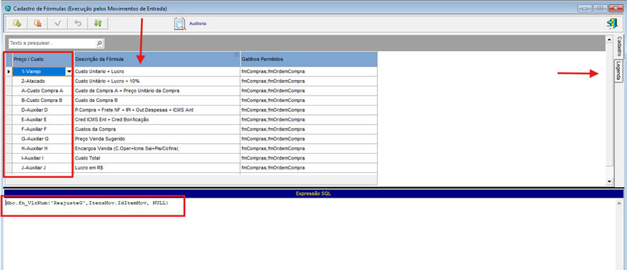627x270 pixels.
Task: Undo changes with the revert arrow
Action: pyautogui.click(x=78, y=23)
